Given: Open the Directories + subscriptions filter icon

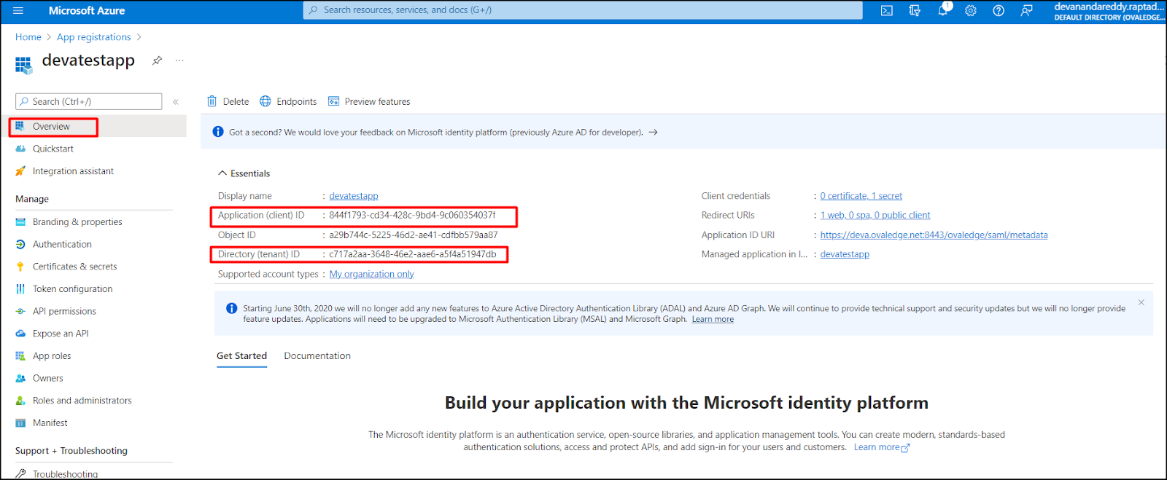Looking at the screenshot, I should point(915,10).
